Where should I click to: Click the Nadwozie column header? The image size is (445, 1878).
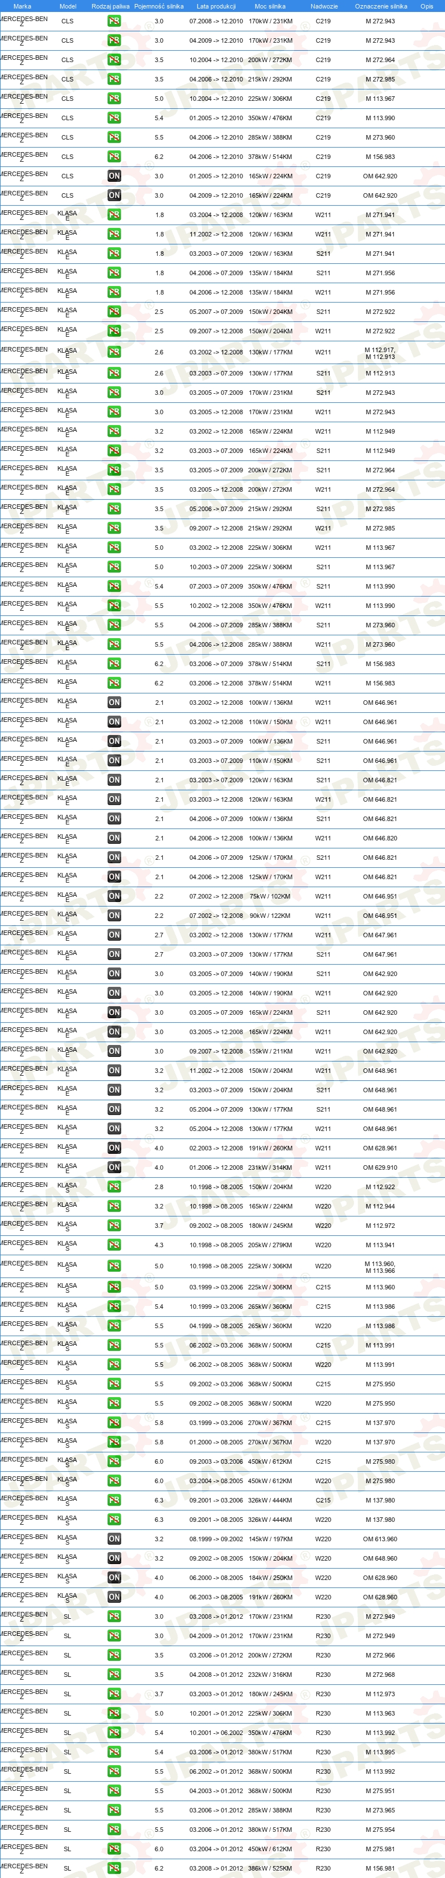click(x=323, y=6)
